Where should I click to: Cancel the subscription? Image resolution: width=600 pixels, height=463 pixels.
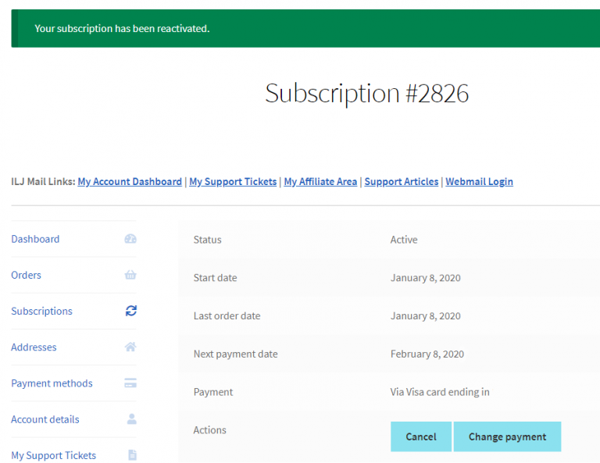pos(420,436)
